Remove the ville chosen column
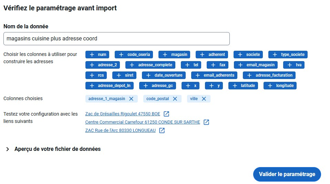The image size is (330, 184). click(x=204, y=99)
